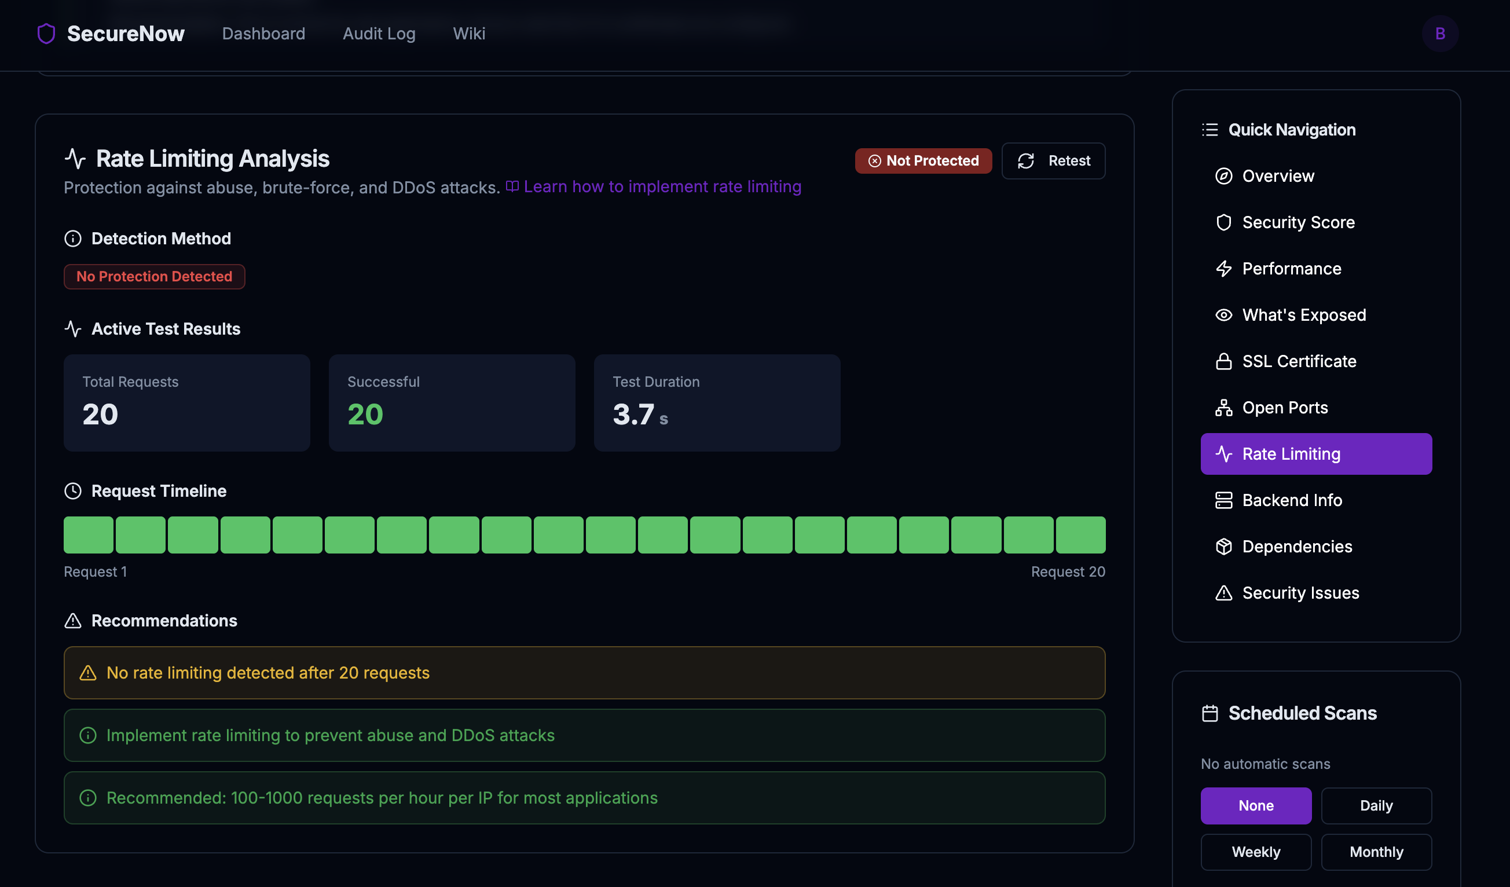The height and width of the screenshot is (887, 1510).
Task: Click the Security Issues warning triangle icon
Action: pos(1223,593)
